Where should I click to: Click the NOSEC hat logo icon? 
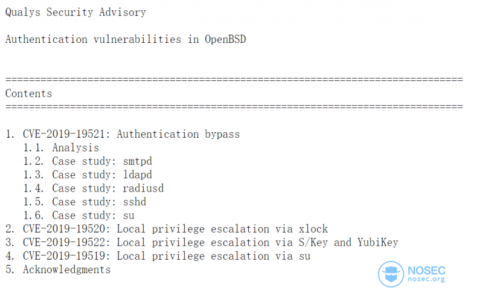(391, 274)
